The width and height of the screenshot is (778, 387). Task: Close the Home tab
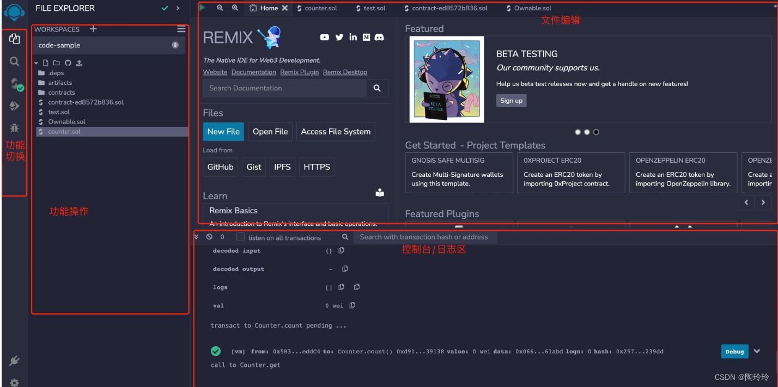[285, 8]
